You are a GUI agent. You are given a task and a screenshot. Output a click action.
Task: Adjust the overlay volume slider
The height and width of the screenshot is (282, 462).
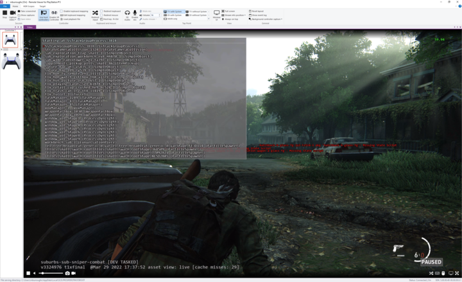[51, 273]
